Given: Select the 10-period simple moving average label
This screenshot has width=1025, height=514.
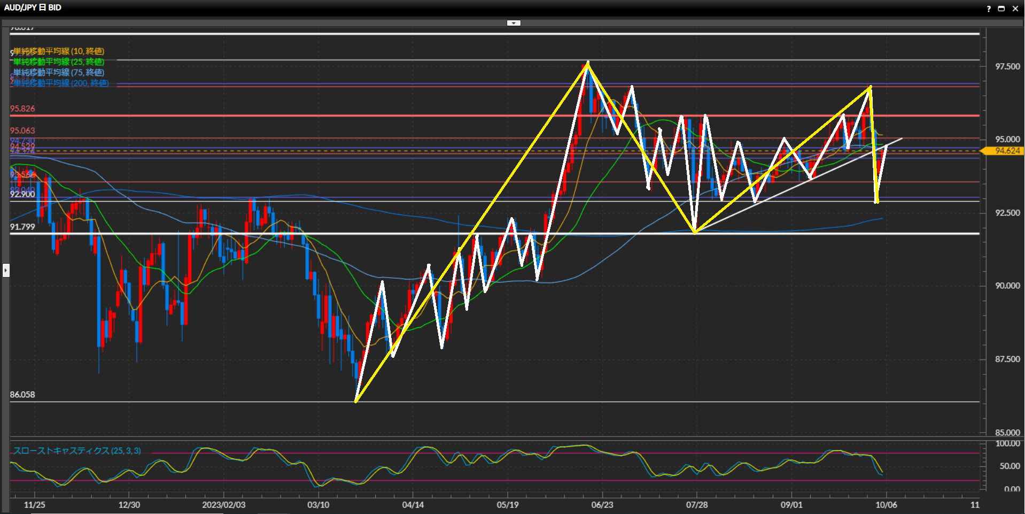Looking at the screenshot, I should (59, 51).
